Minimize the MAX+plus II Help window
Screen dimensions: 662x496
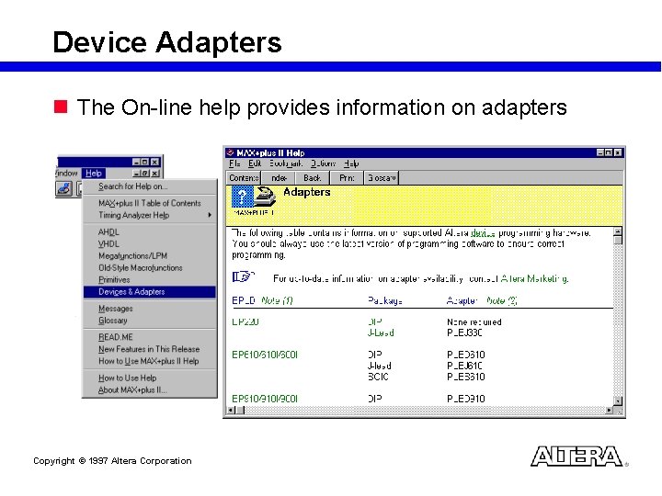[x=600, y=152]
